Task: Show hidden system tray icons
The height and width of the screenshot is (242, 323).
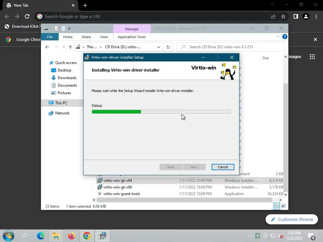Action: pyautogui.click(x=250, y=236)
